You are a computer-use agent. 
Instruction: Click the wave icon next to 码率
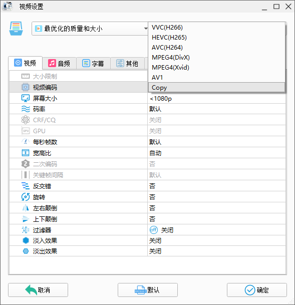[x=26, y=109]
